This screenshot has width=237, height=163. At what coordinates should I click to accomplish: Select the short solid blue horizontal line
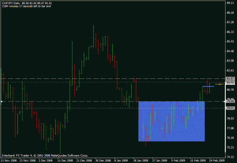[208, 86]
